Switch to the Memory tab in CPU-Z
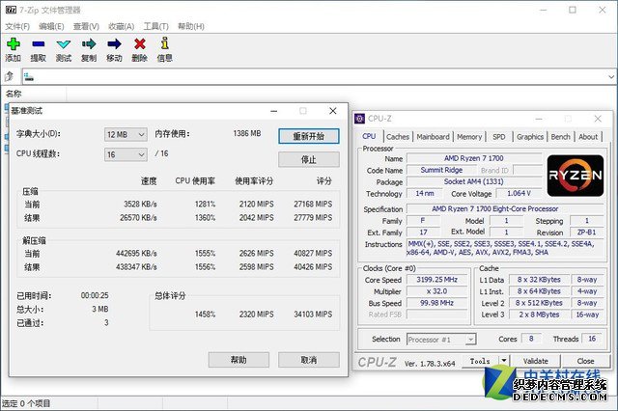This screenshot has width=618, height=411. pyautogui.click(x=469, y=137)
